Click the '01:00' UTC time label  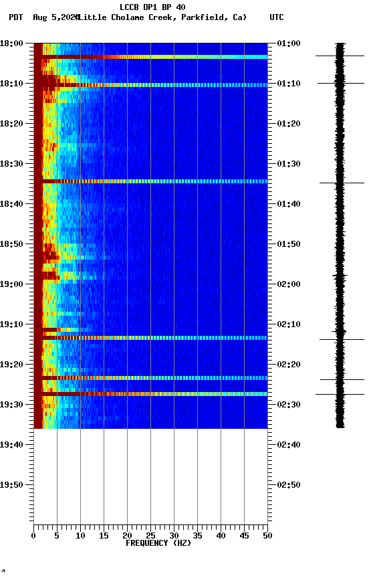pos(289,43)
